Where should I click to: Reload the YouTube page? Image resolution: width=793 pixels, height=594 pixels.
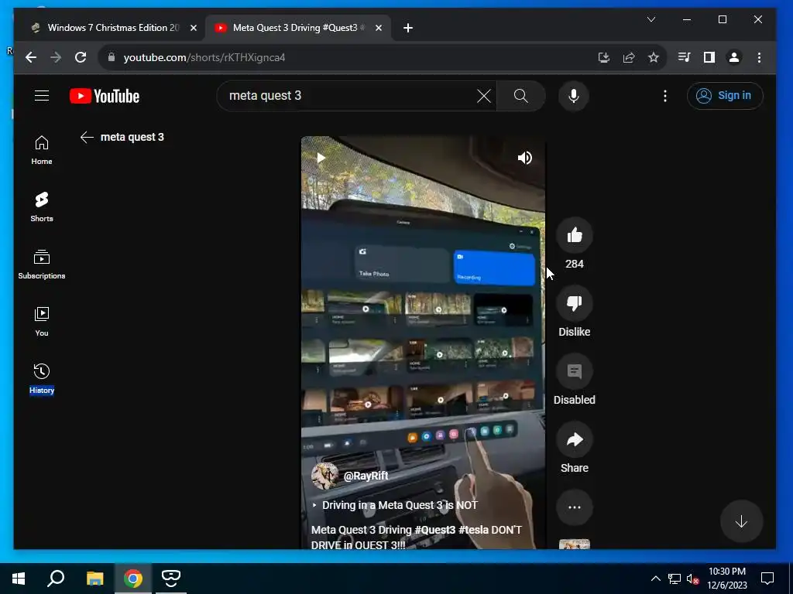[x=81, y=57]
